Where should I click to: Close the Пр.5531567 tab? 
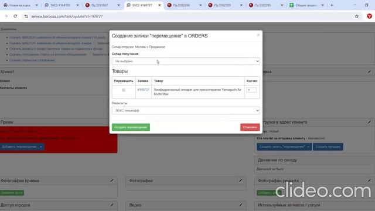point(118,5)
